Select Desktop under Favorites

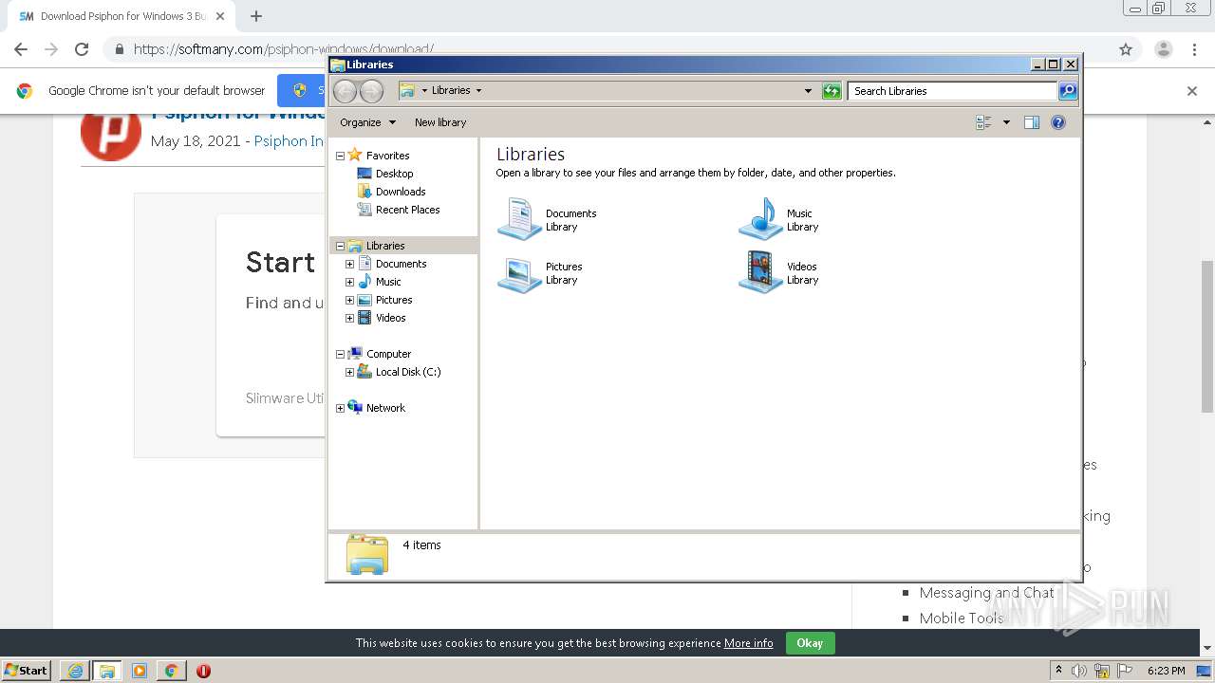click(394, 174)
